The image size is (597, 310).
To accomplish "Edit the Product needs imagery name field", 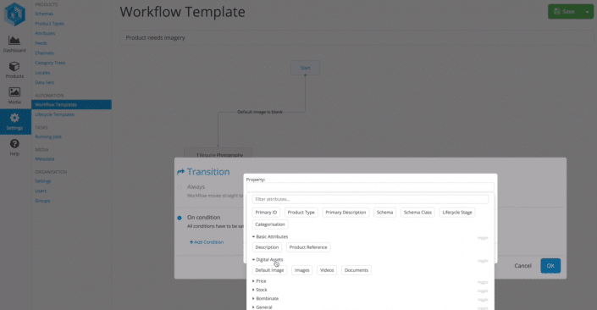I will [357, 38].
